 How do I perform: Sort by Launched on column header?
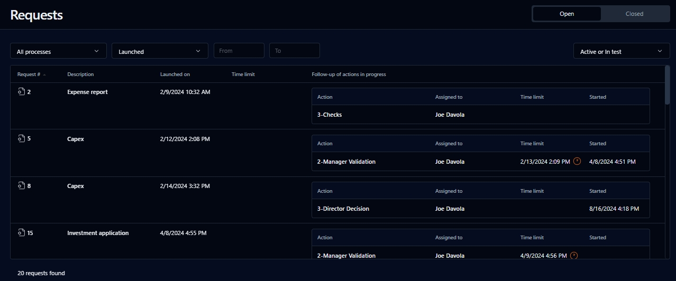click(x=175, y=74)
